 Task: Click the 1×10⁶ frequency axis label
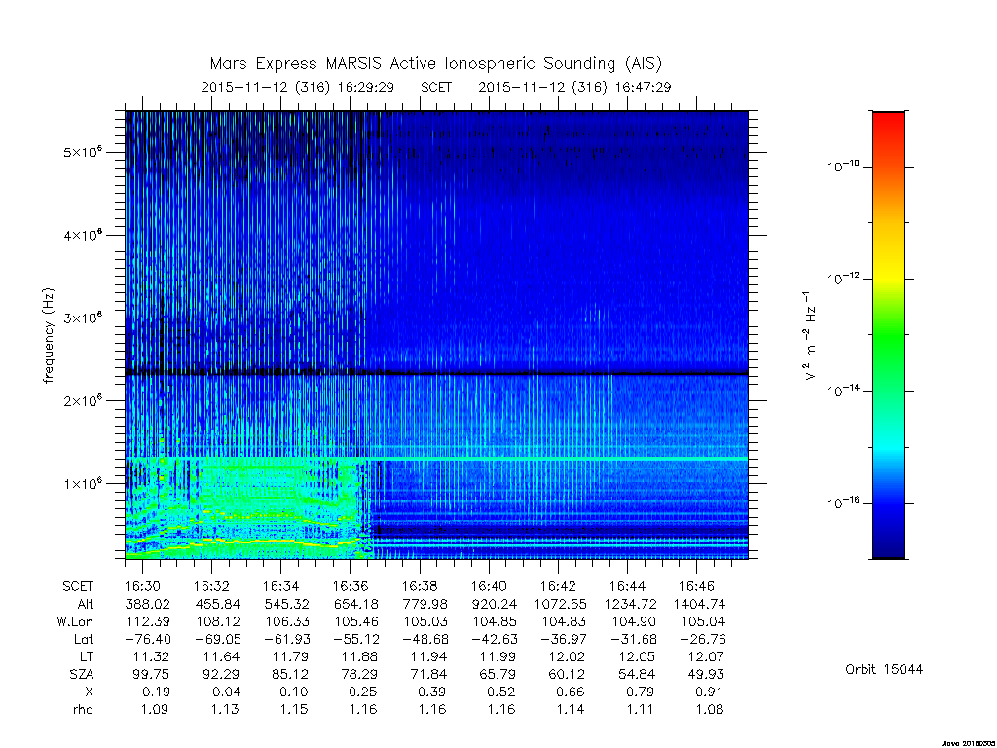(84, 483)
